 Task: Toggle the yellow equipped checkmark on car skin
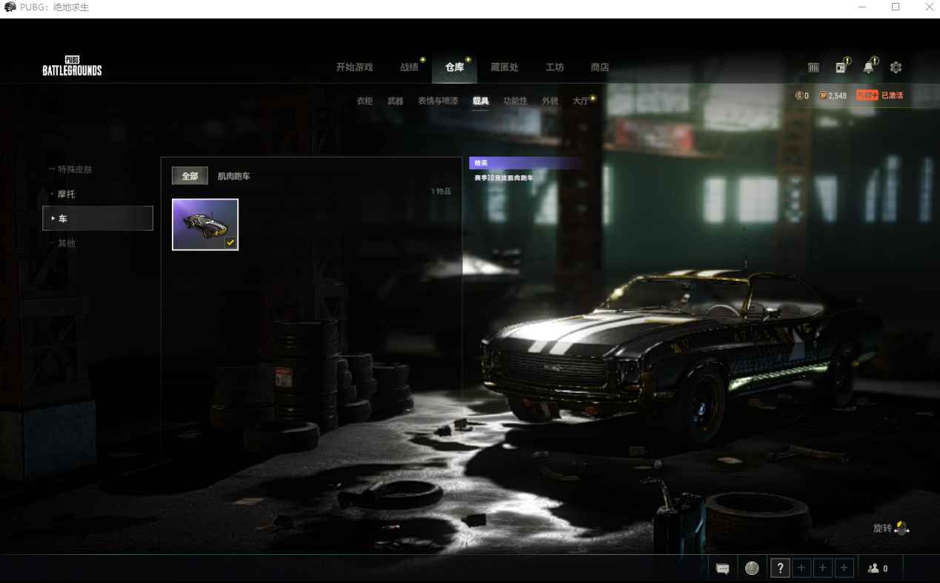tap(230, 242)
